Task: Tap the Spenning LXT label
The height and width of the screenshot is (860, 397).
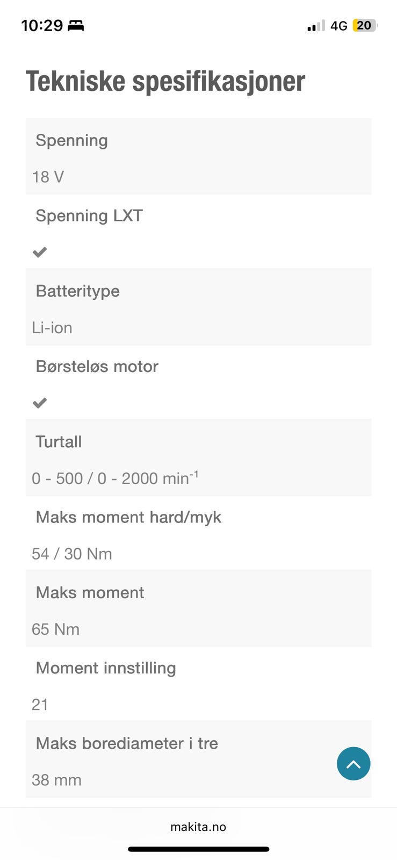Action: [x=89, y=216]
